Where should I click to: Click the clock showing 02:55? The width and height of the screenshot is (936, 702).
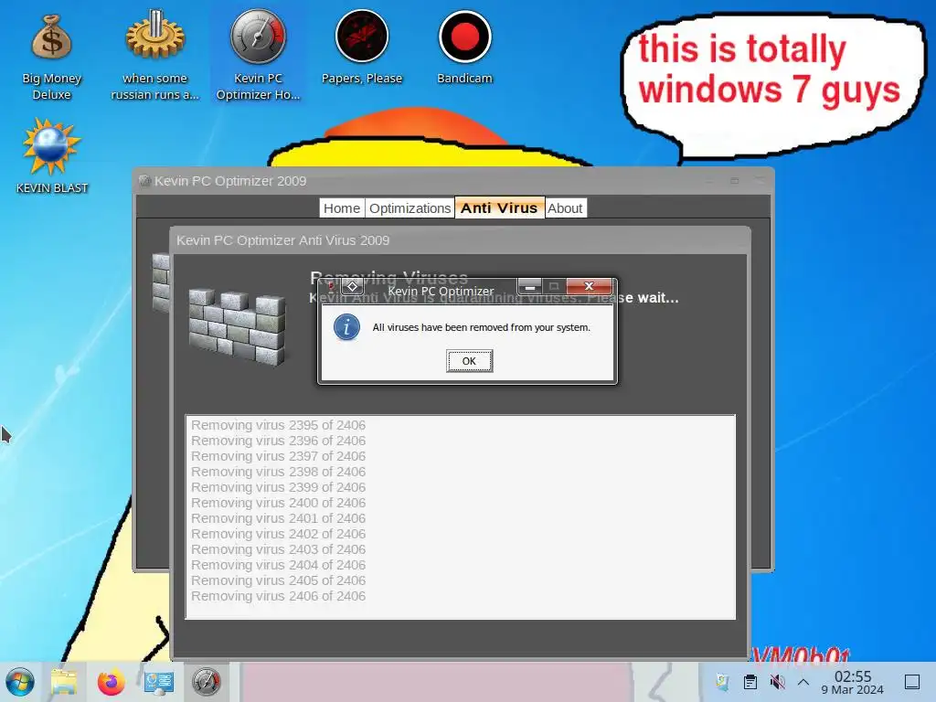click(853, 682)
